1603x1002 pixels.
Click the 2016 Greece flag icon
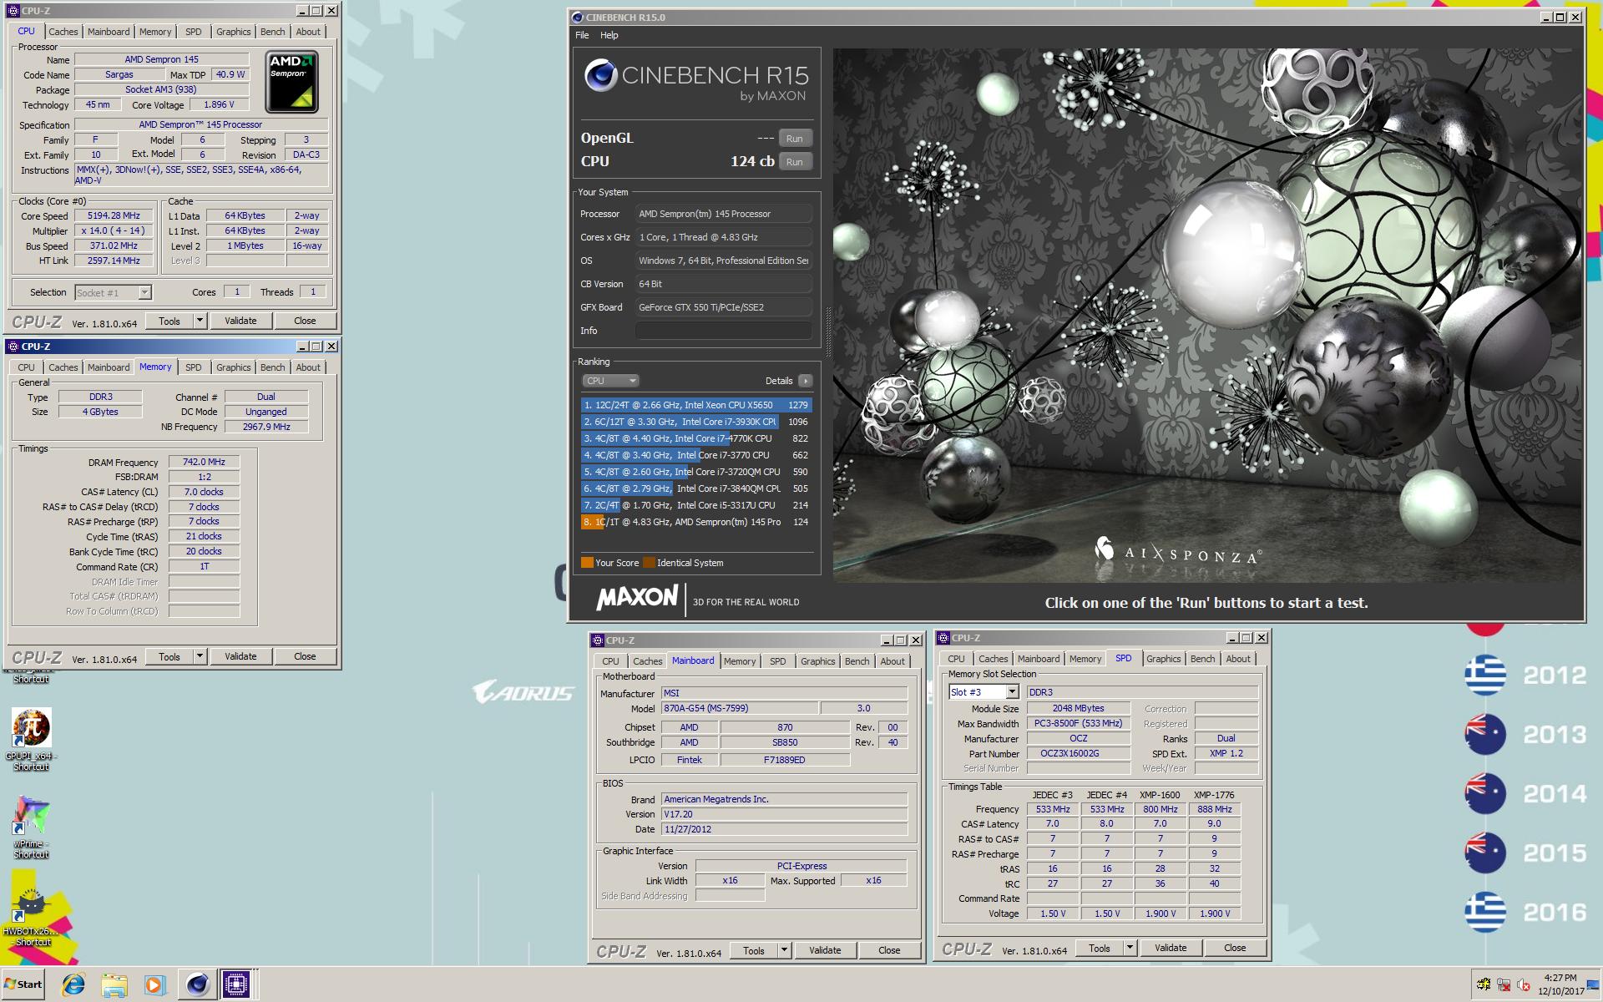[x=1485, y=912]
